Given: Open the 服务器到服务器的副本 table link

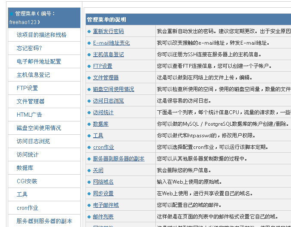Looking at the screenshot, I should 118,159.
